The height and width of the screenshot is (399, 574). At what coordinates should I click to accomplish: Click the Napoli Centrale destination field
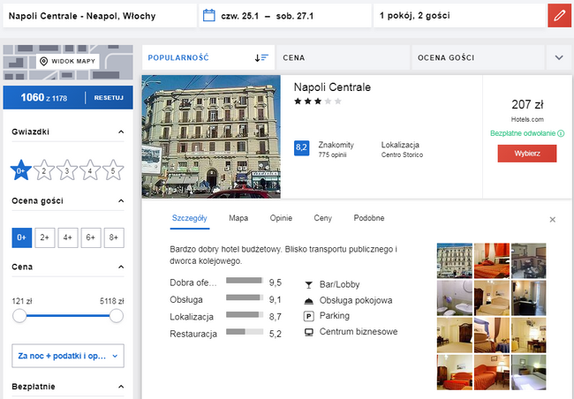[99, 16]
